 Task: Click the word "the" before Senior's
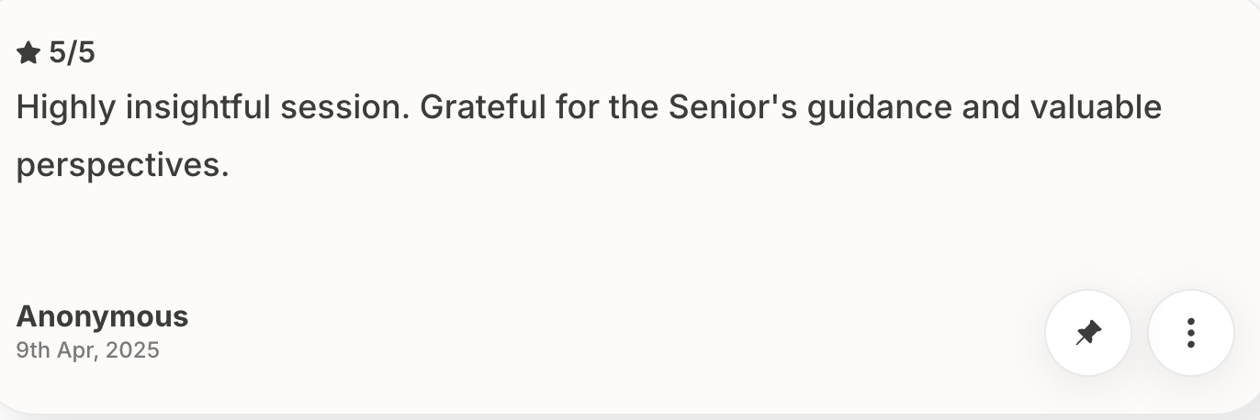click(x=633, y=108)
